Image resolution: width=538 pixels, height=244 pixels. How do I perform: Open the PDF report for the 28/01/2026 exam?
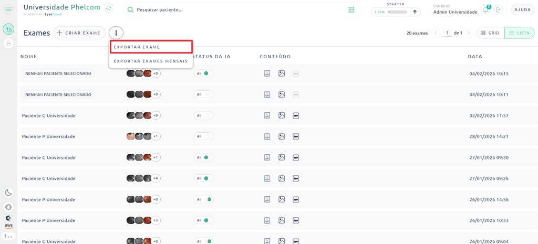click(x=296, y=136)
